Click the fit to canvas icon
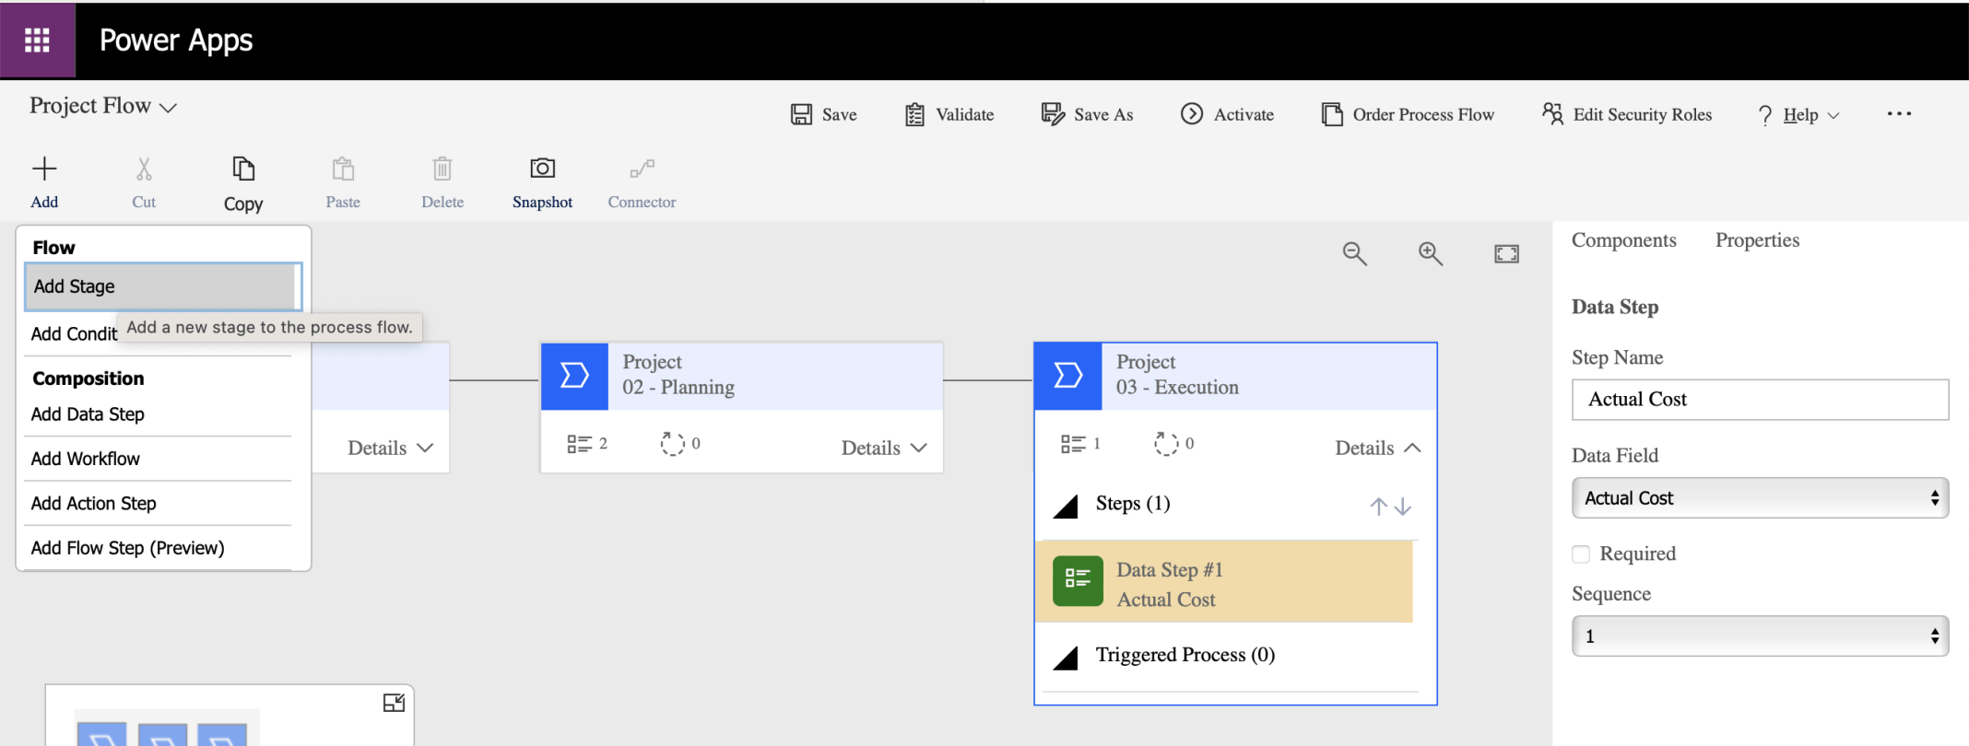The image size is (1969, 746). coord(1506,253)
